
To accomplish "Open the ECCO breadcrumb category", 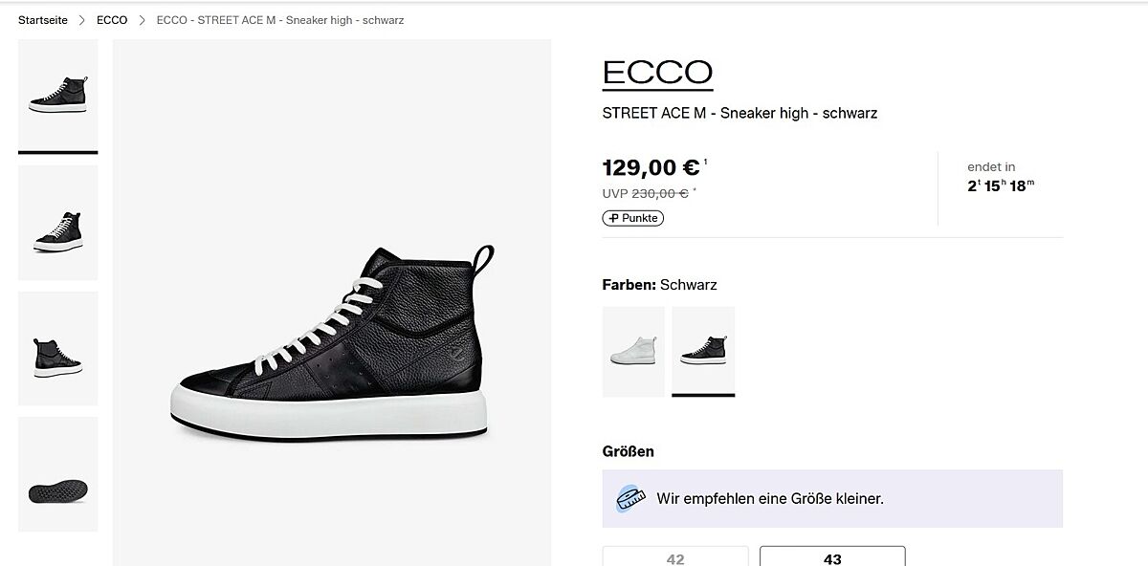I will 112,20.
